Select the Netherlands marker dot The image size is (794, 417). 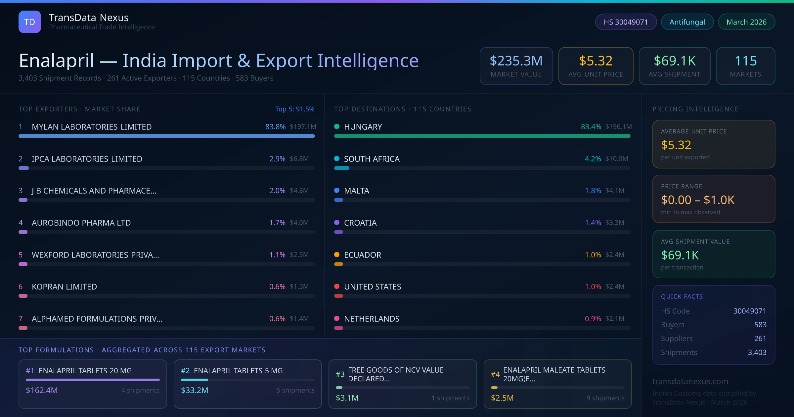pyautogui.click(x=337, y=319)
